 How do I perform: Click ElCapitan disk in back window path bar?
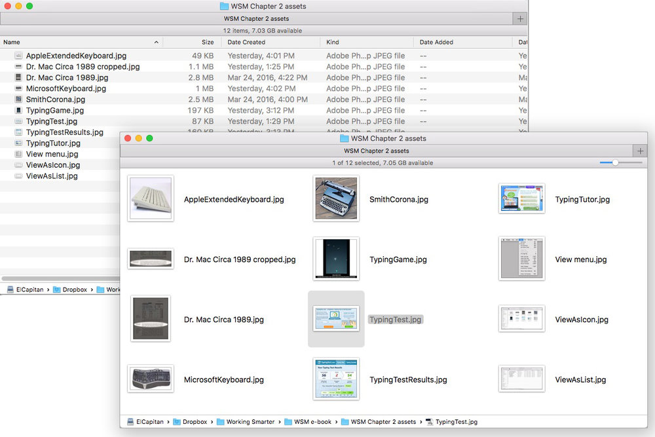click(x=25, y=290)
